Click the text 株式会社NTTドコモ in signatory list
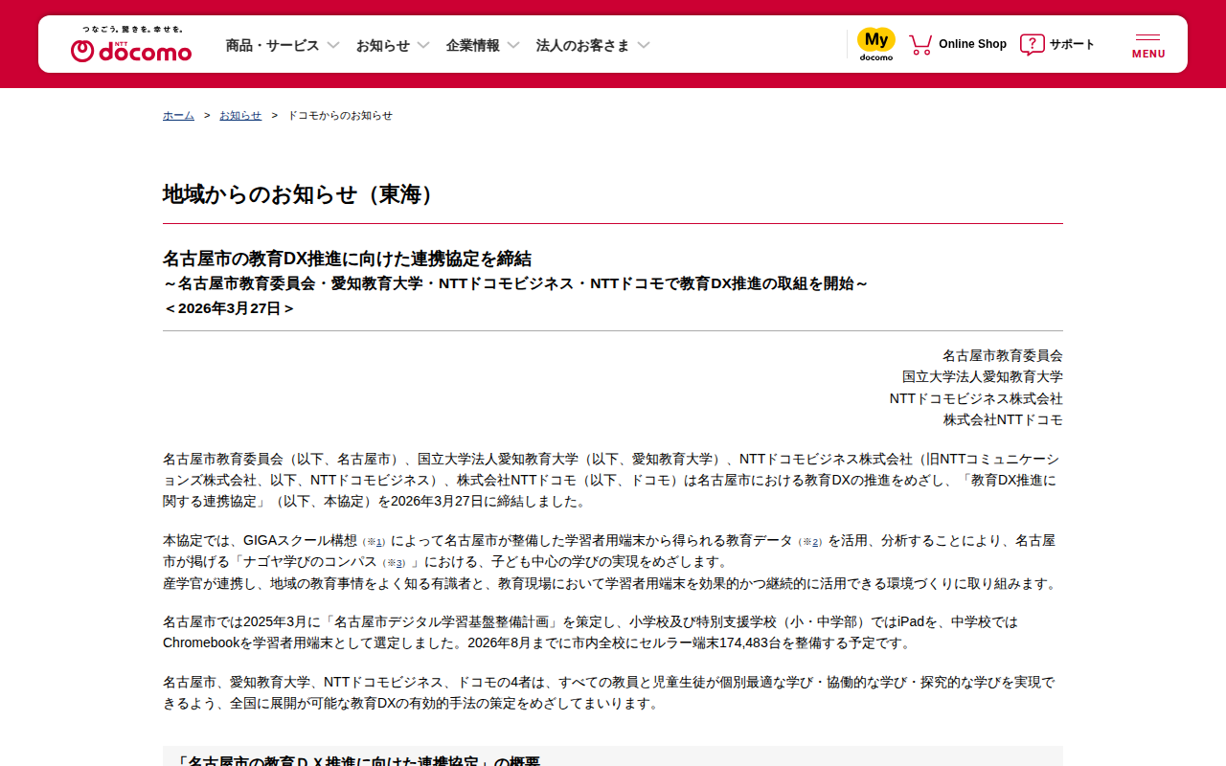Screen dimensions: 1226x766 [1003, 419]
